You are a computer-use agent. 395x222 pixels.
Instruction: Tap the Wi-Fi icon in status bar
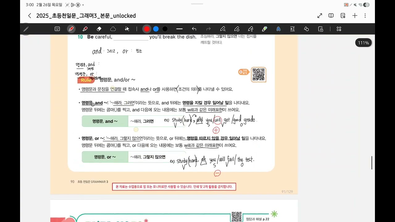[x=360, y=5]
